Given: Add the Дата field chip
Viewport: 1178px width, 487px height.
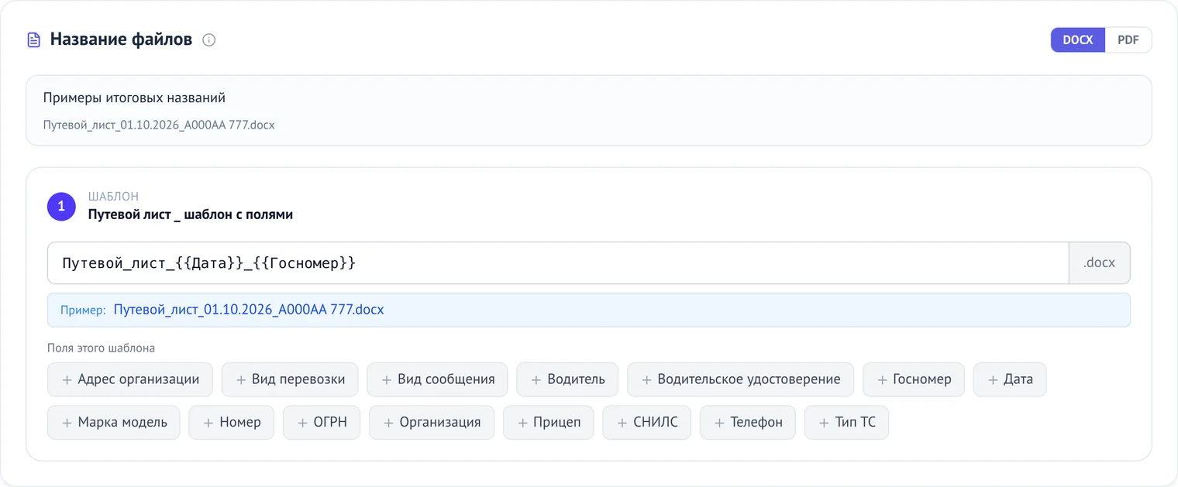Looking at the screenshot, I should (1010, 379).
